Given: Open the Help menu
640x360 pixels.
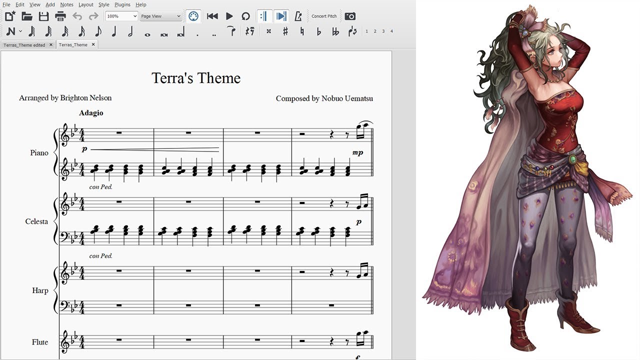Looking at the screenshot, I should pyautogui.click(x=141, y=4).
